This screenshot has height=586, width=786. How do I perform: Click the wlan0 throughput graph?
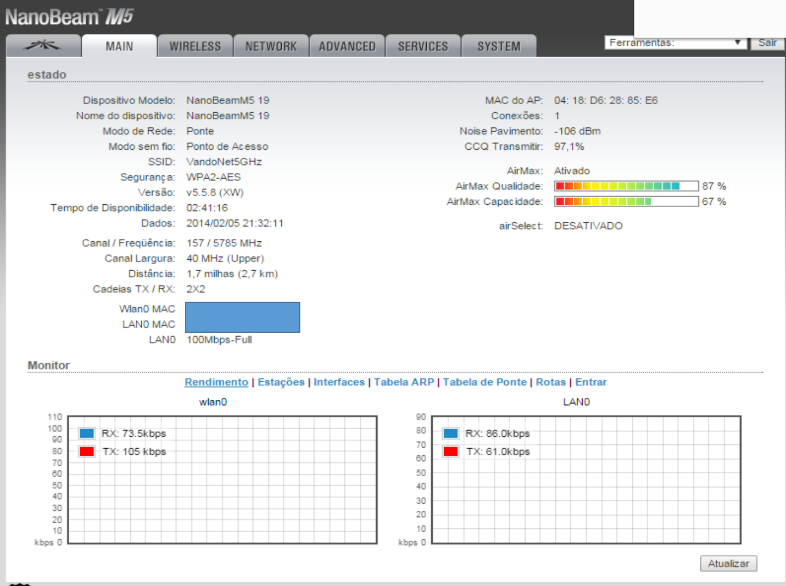click(x=222, y=480)
